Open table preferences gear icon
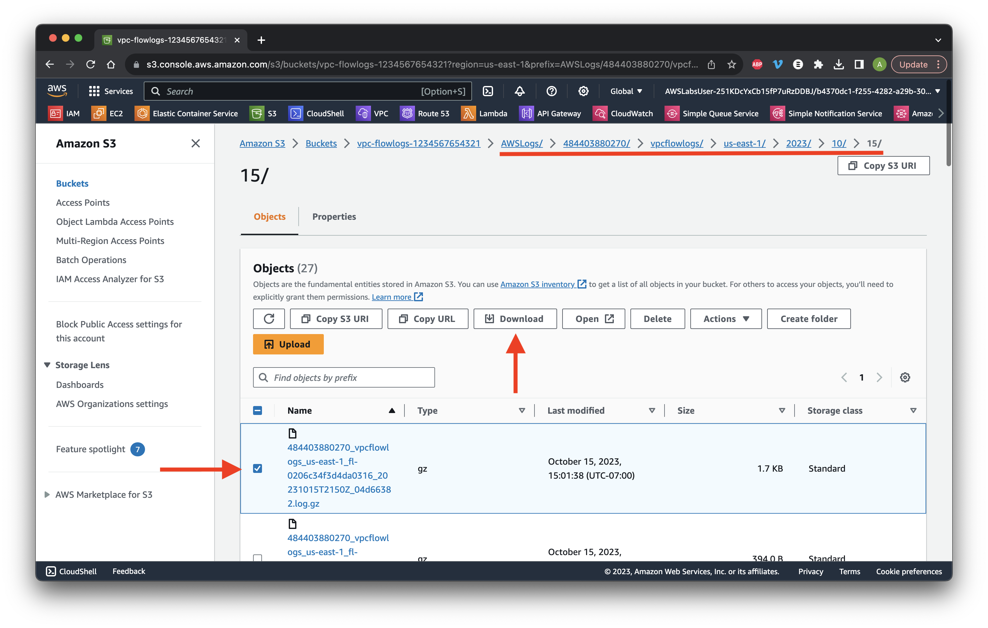988x628 pixels. click(905, 377)
